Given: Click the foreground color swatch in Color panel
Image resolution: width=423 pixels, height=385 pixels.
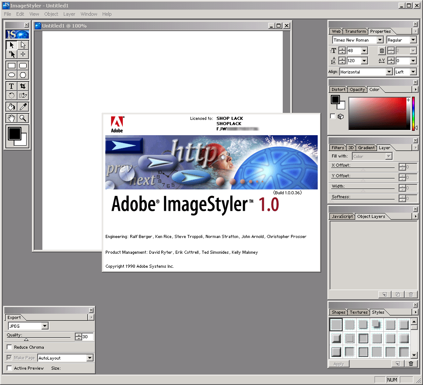Looking at the screenshot, I should point(335,100).
